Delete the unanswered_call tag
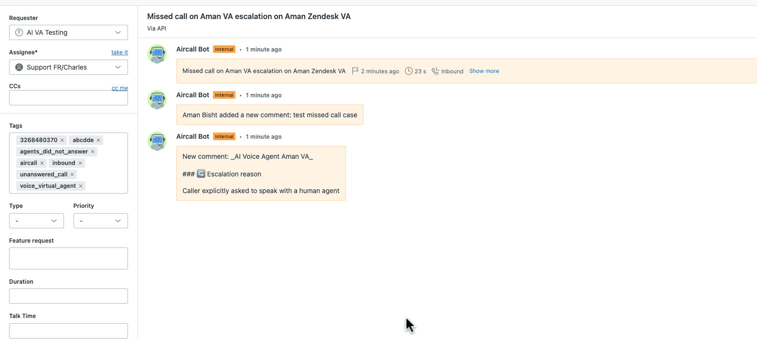Screen dimensions: 757x339 72,175
